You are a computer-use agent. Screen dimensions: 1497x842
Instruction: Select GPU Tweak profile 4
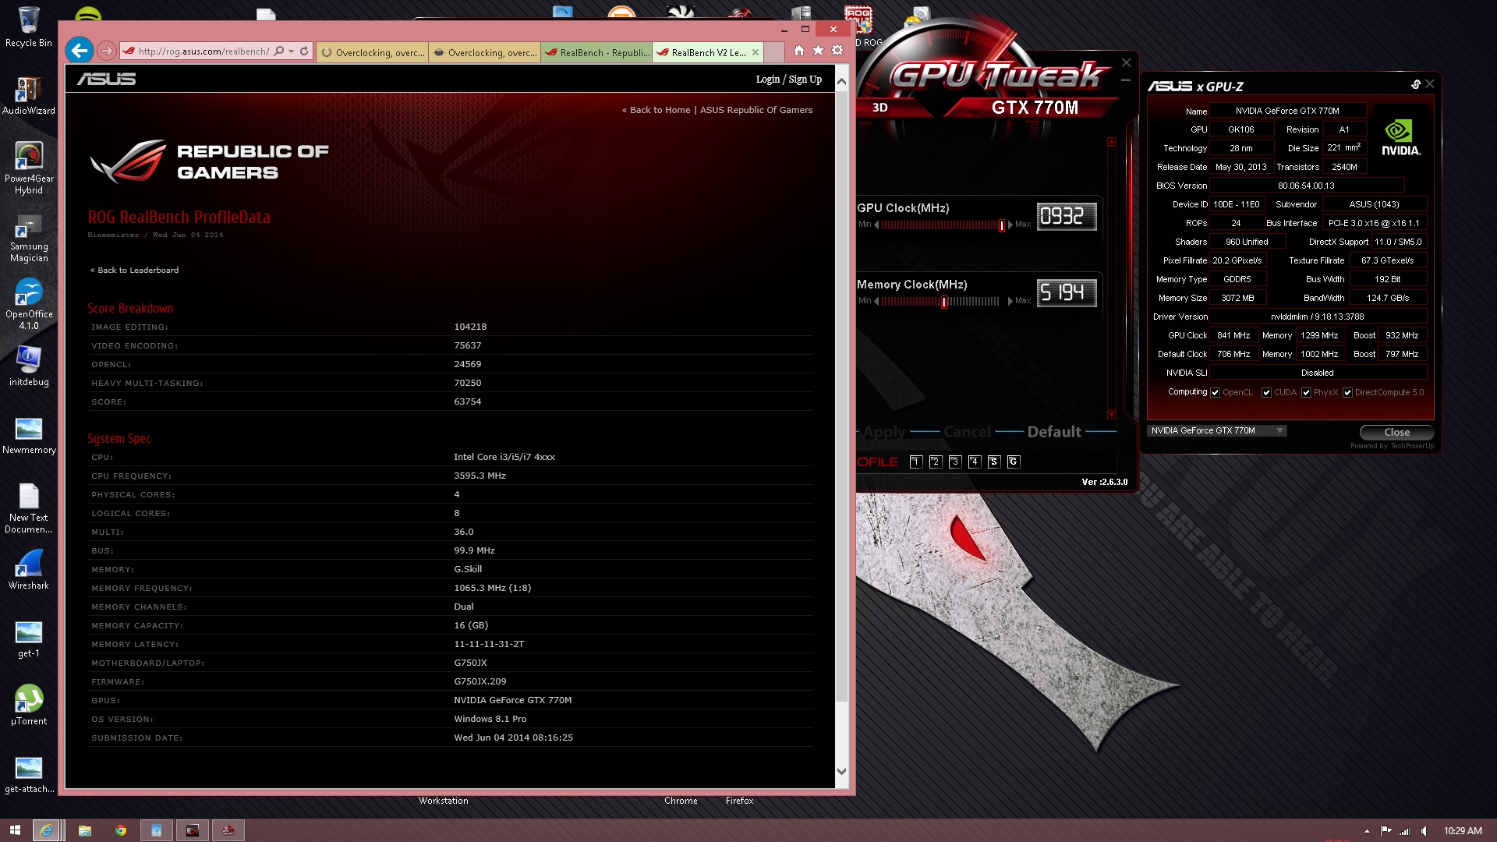[x=975, y=462]
